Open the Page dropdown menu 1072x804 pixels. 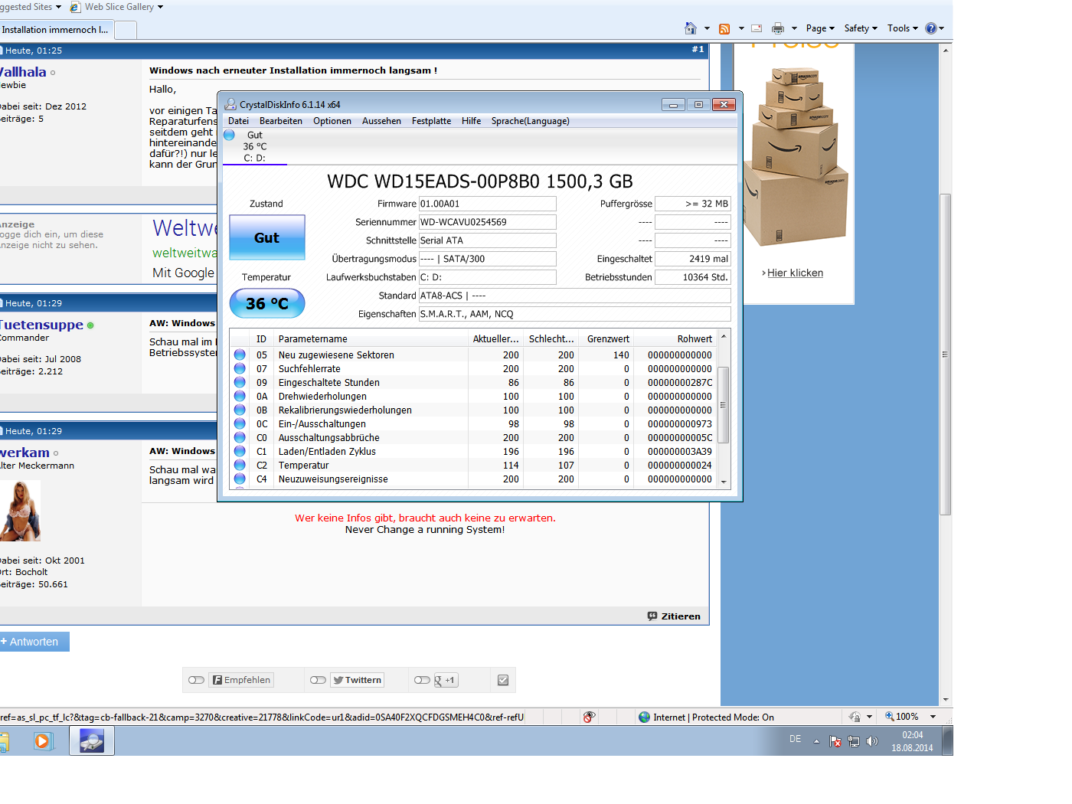click(x=820, y=28)
